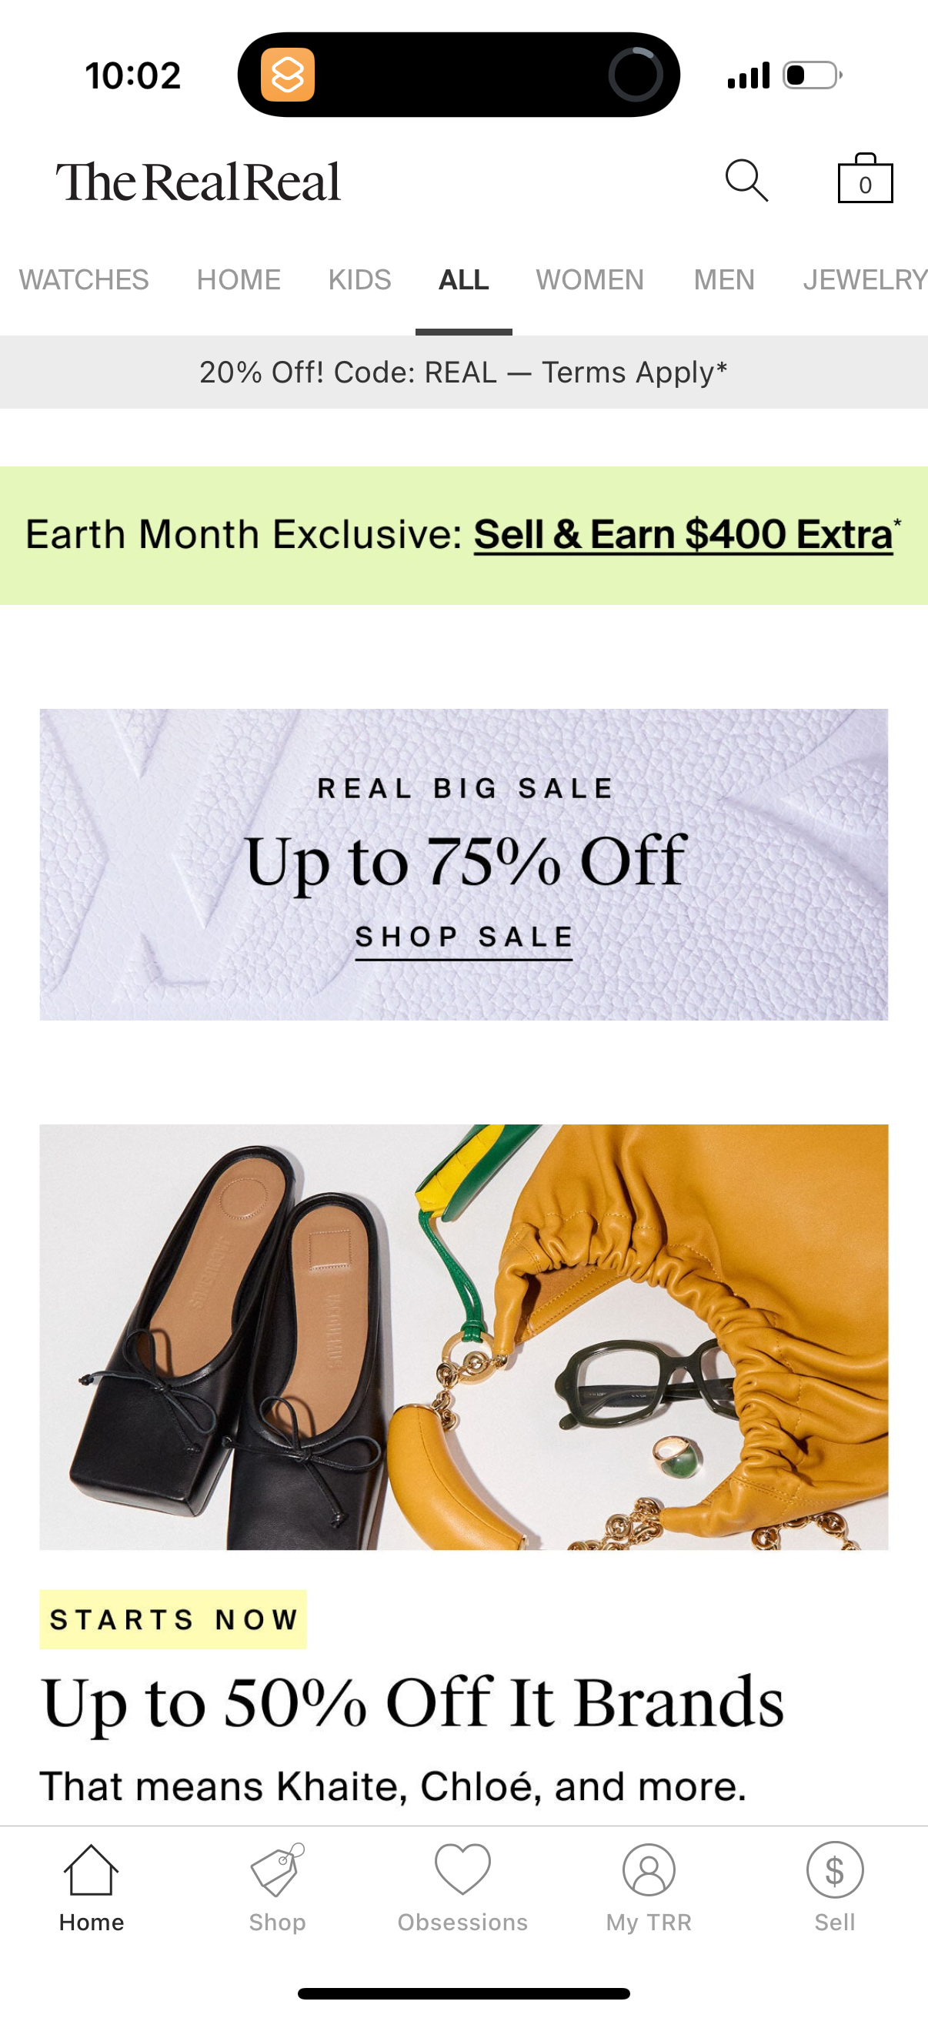Image resolution: width=928 pixels, height=2018 pixels.
Task: Open the JEWELRY tab
Action: tap(865, 279)
